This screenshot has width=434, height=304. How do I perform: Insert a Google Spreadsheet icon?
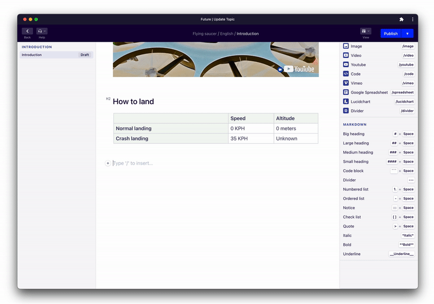coord(346,92)
